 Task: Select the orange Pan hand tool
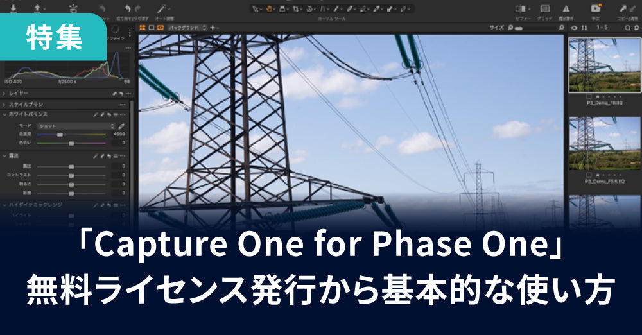(270, 9)
